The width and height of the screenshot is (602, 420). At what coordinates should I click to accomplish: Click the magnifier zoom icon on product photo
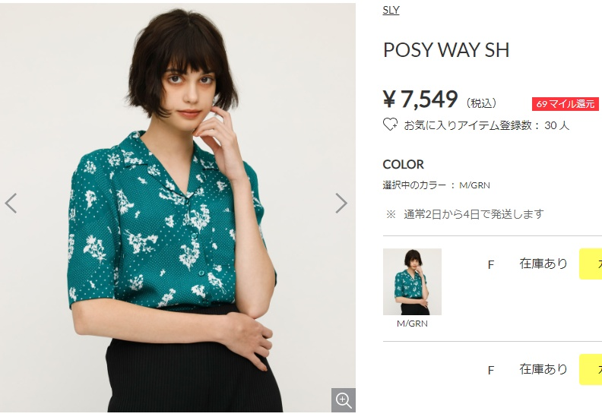coord(344,400)
